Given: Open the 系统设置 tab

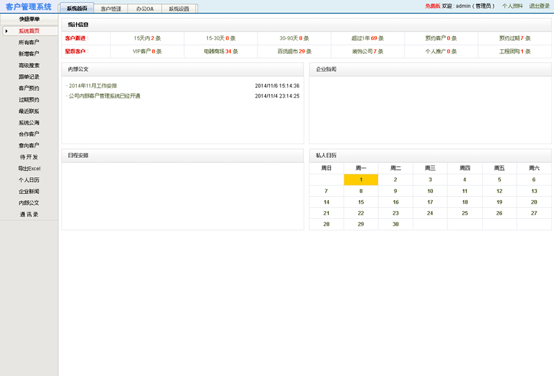Looking at the screenshot, I should point(179,9).
